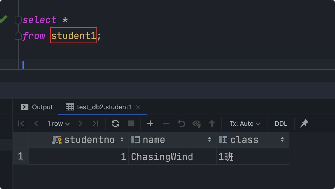
Task: Pin the result tab
Action: (x=304, y=123)
